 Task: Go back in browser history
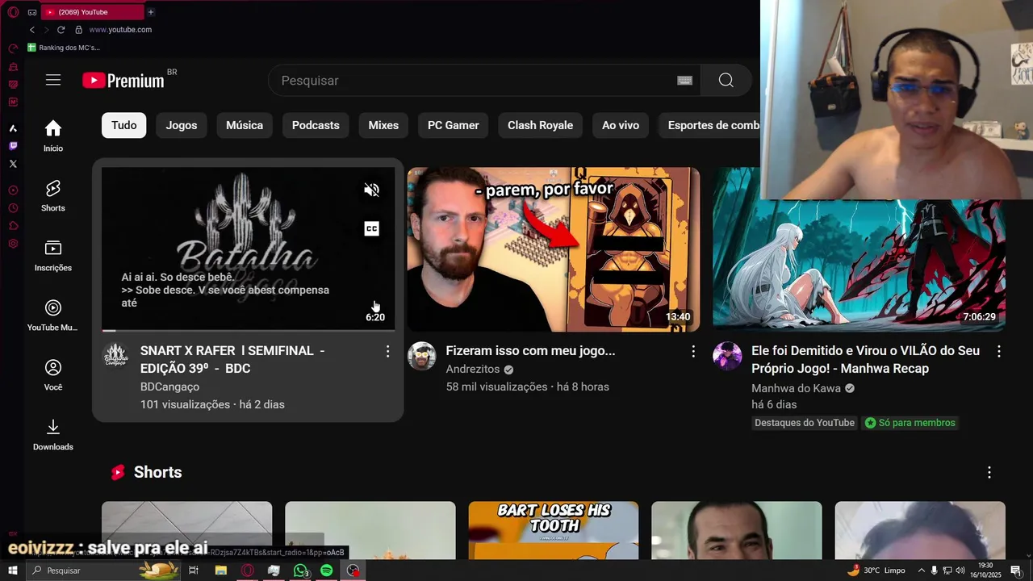(32, 30)
